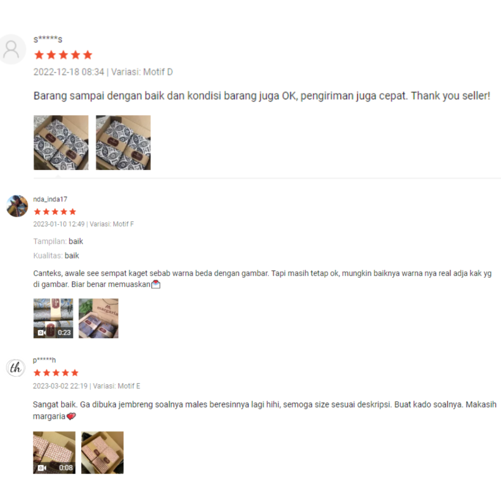This screenshot has width=501, height=501.
Task: Open default avatar of reviewer s*****s
Action: pos(12,49)
